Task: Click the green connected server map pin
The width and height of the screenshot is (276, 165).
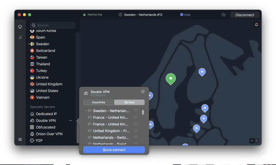Action: [x=171, y=78]
